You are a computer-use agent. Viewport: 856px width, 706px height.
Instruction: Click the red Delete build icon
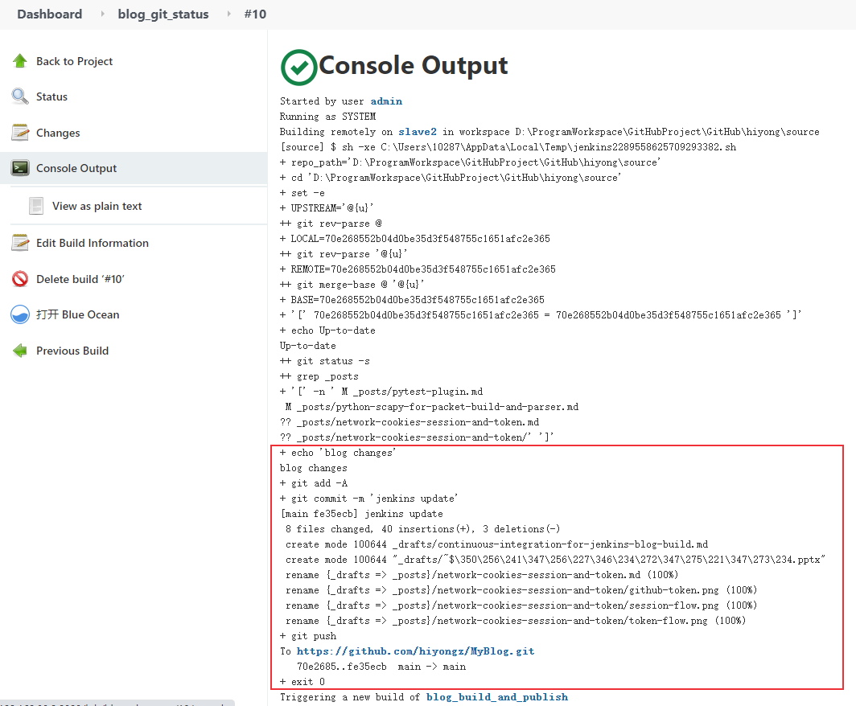[20, 279]
